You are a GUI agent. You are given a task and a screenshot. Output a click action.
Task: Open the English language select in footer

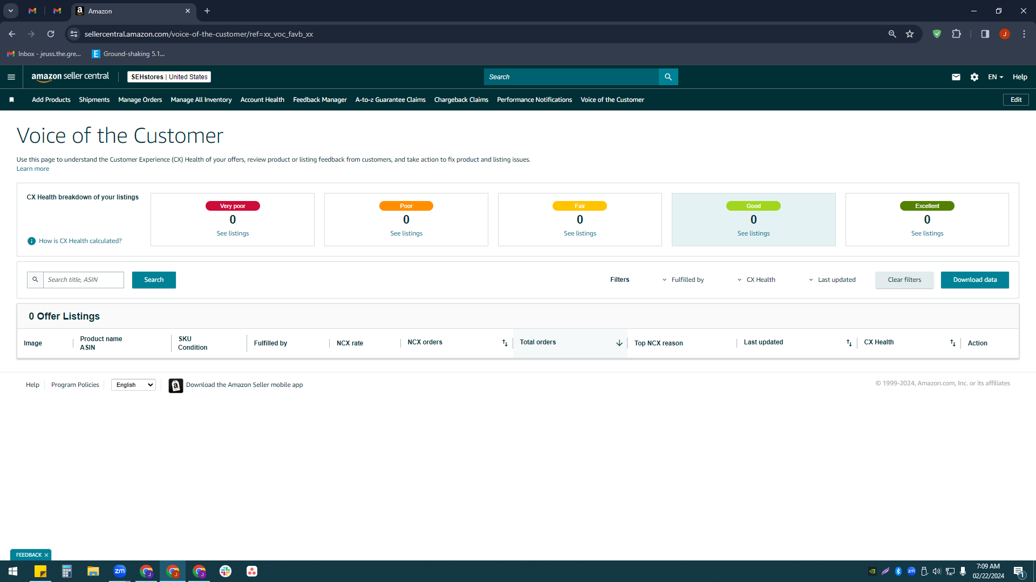pos(134,385)
